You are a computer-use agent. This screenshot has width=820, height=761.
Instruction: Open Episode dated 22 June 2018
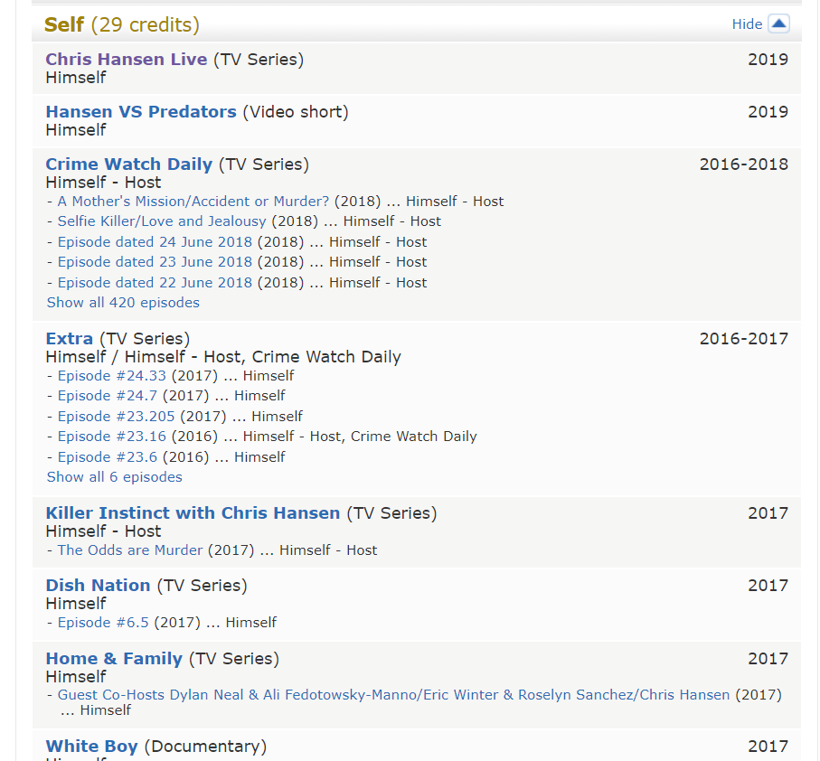(x=155, y=283)
